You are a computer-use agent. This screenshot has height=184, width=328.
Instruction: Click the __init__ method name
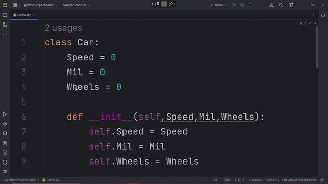coord(111,117)
